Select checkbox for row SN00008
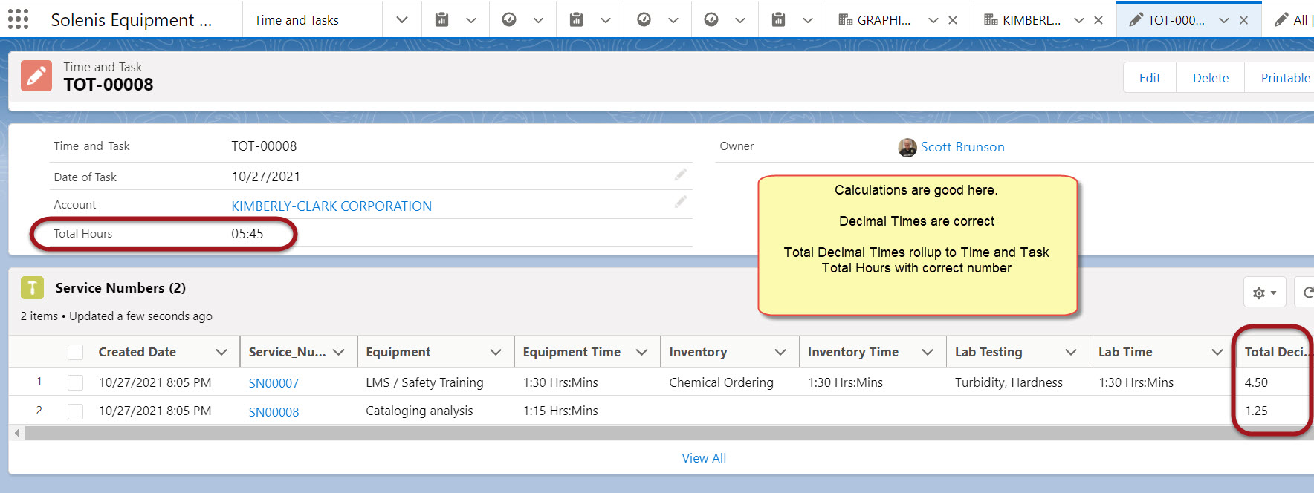1314x493 pixels. coord(75,411)
